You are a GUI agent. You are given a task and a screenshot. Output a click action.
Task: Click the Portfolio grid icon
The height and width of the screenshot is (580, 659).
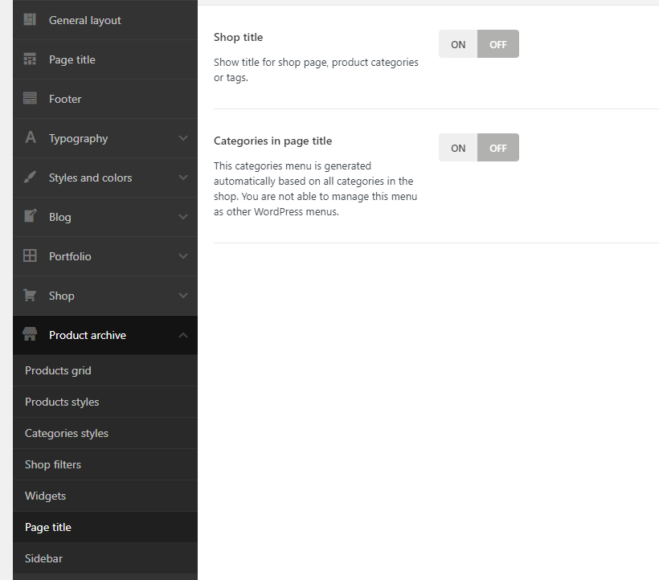tap(30, 256)
